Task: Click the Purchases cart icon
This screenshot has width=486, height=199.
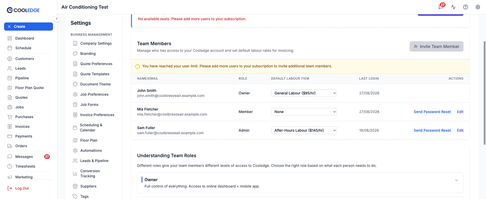Action: coord(10,117)
